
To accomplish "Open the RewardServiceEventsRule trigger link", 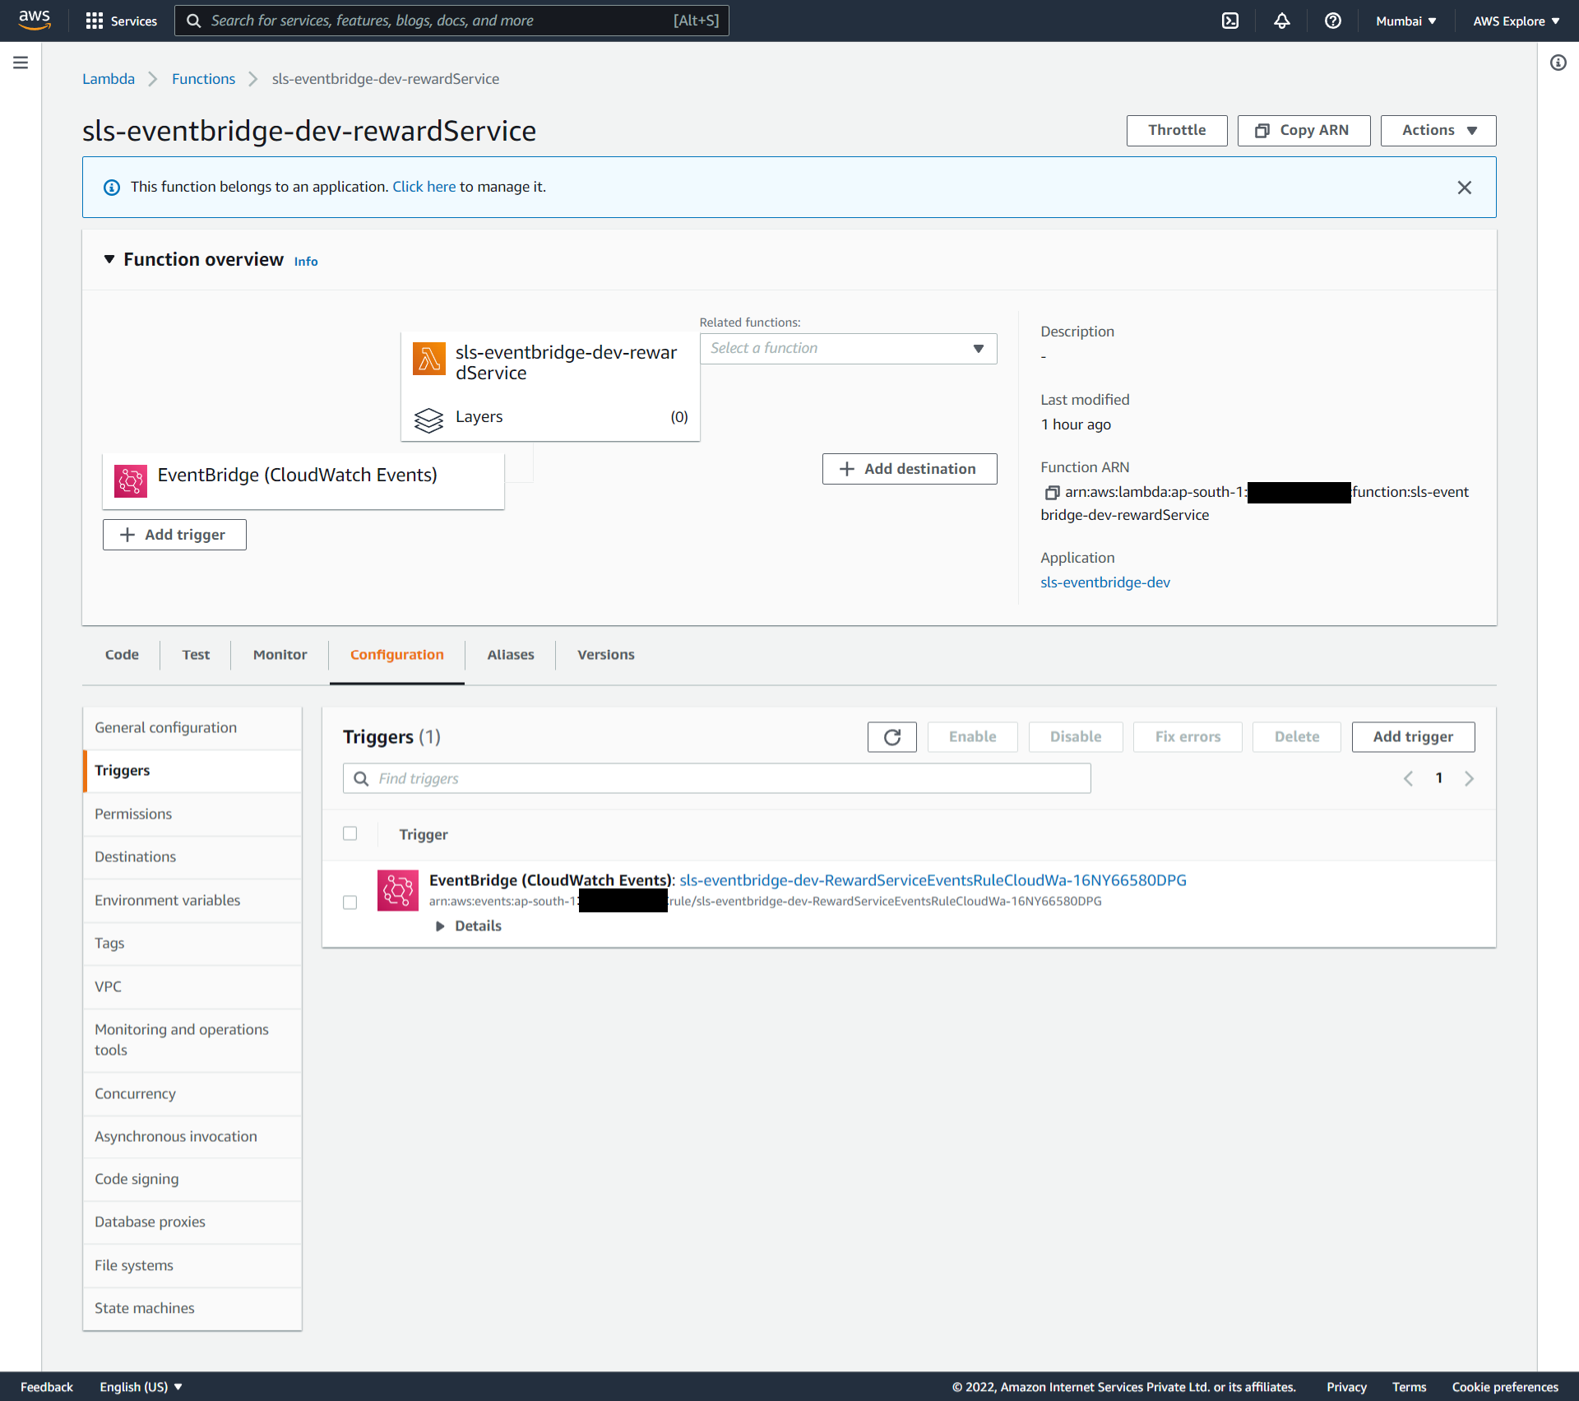I will (x=933, y=880).
